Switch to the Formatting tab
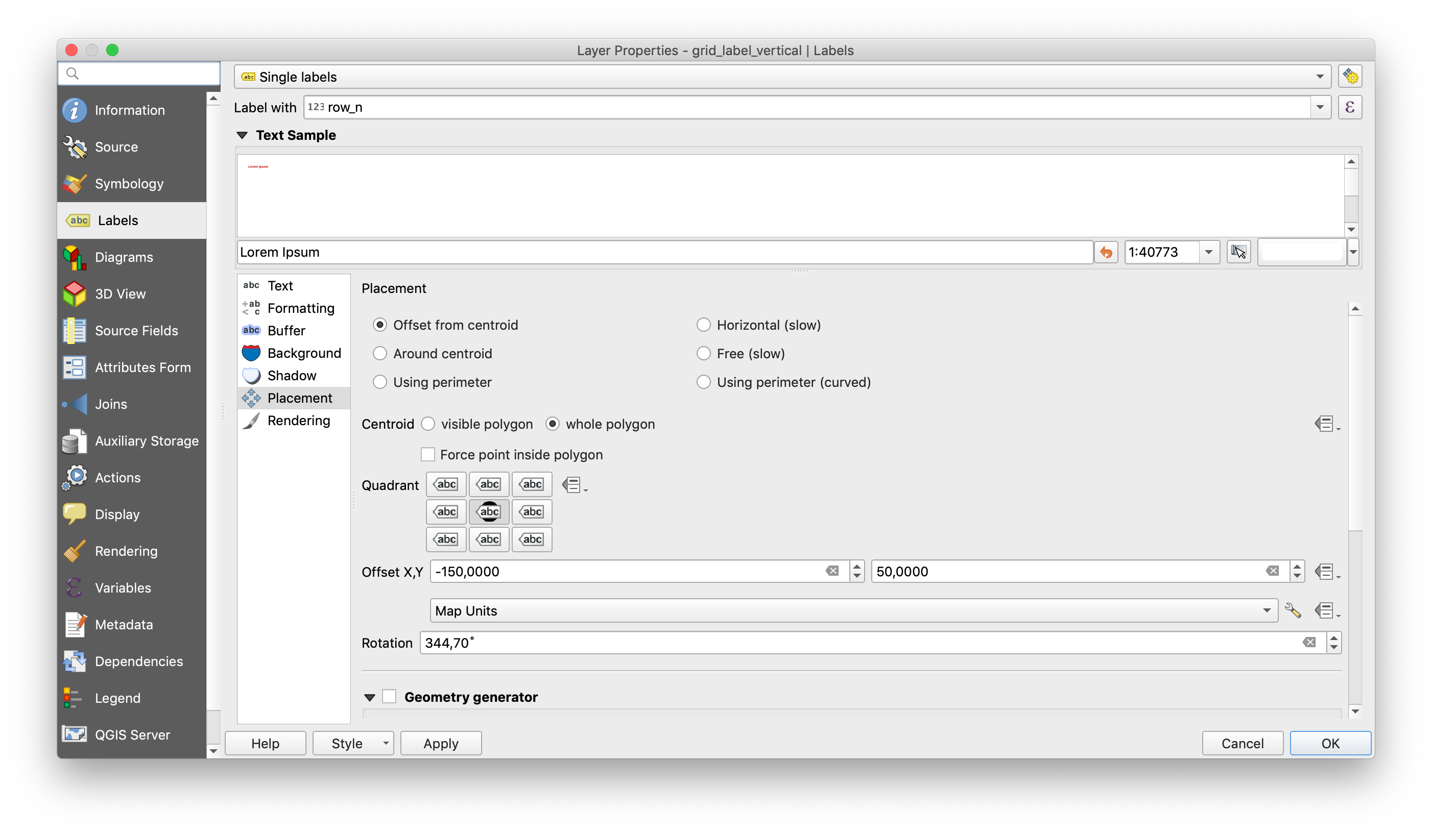The height and width of the screenshot is (834, 1432). coord(301,308)
